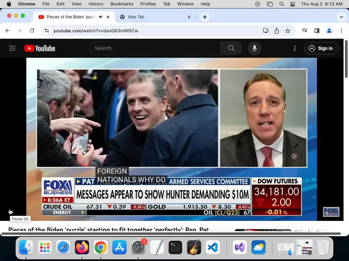Go back with the browser back arrow

pos(7,31)
